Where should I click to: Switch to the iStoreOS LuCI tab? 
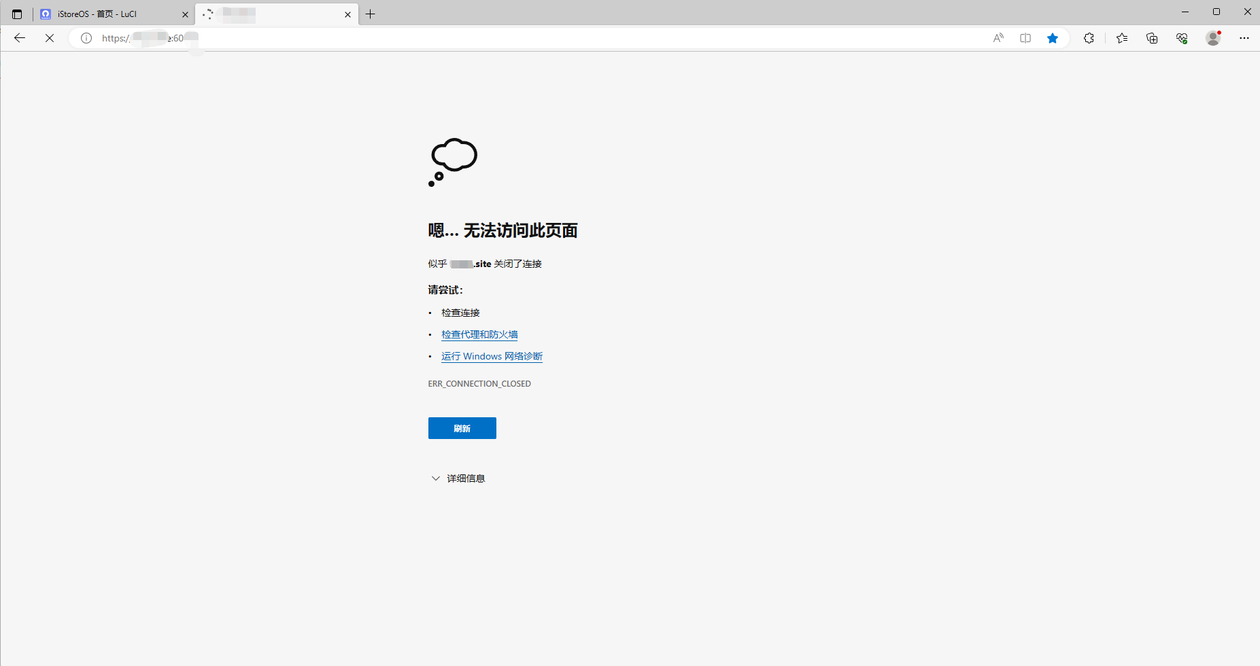point(109,14)
